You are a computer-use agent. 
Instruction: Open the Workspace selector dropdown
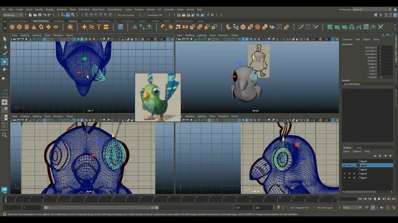coord(372,9)
